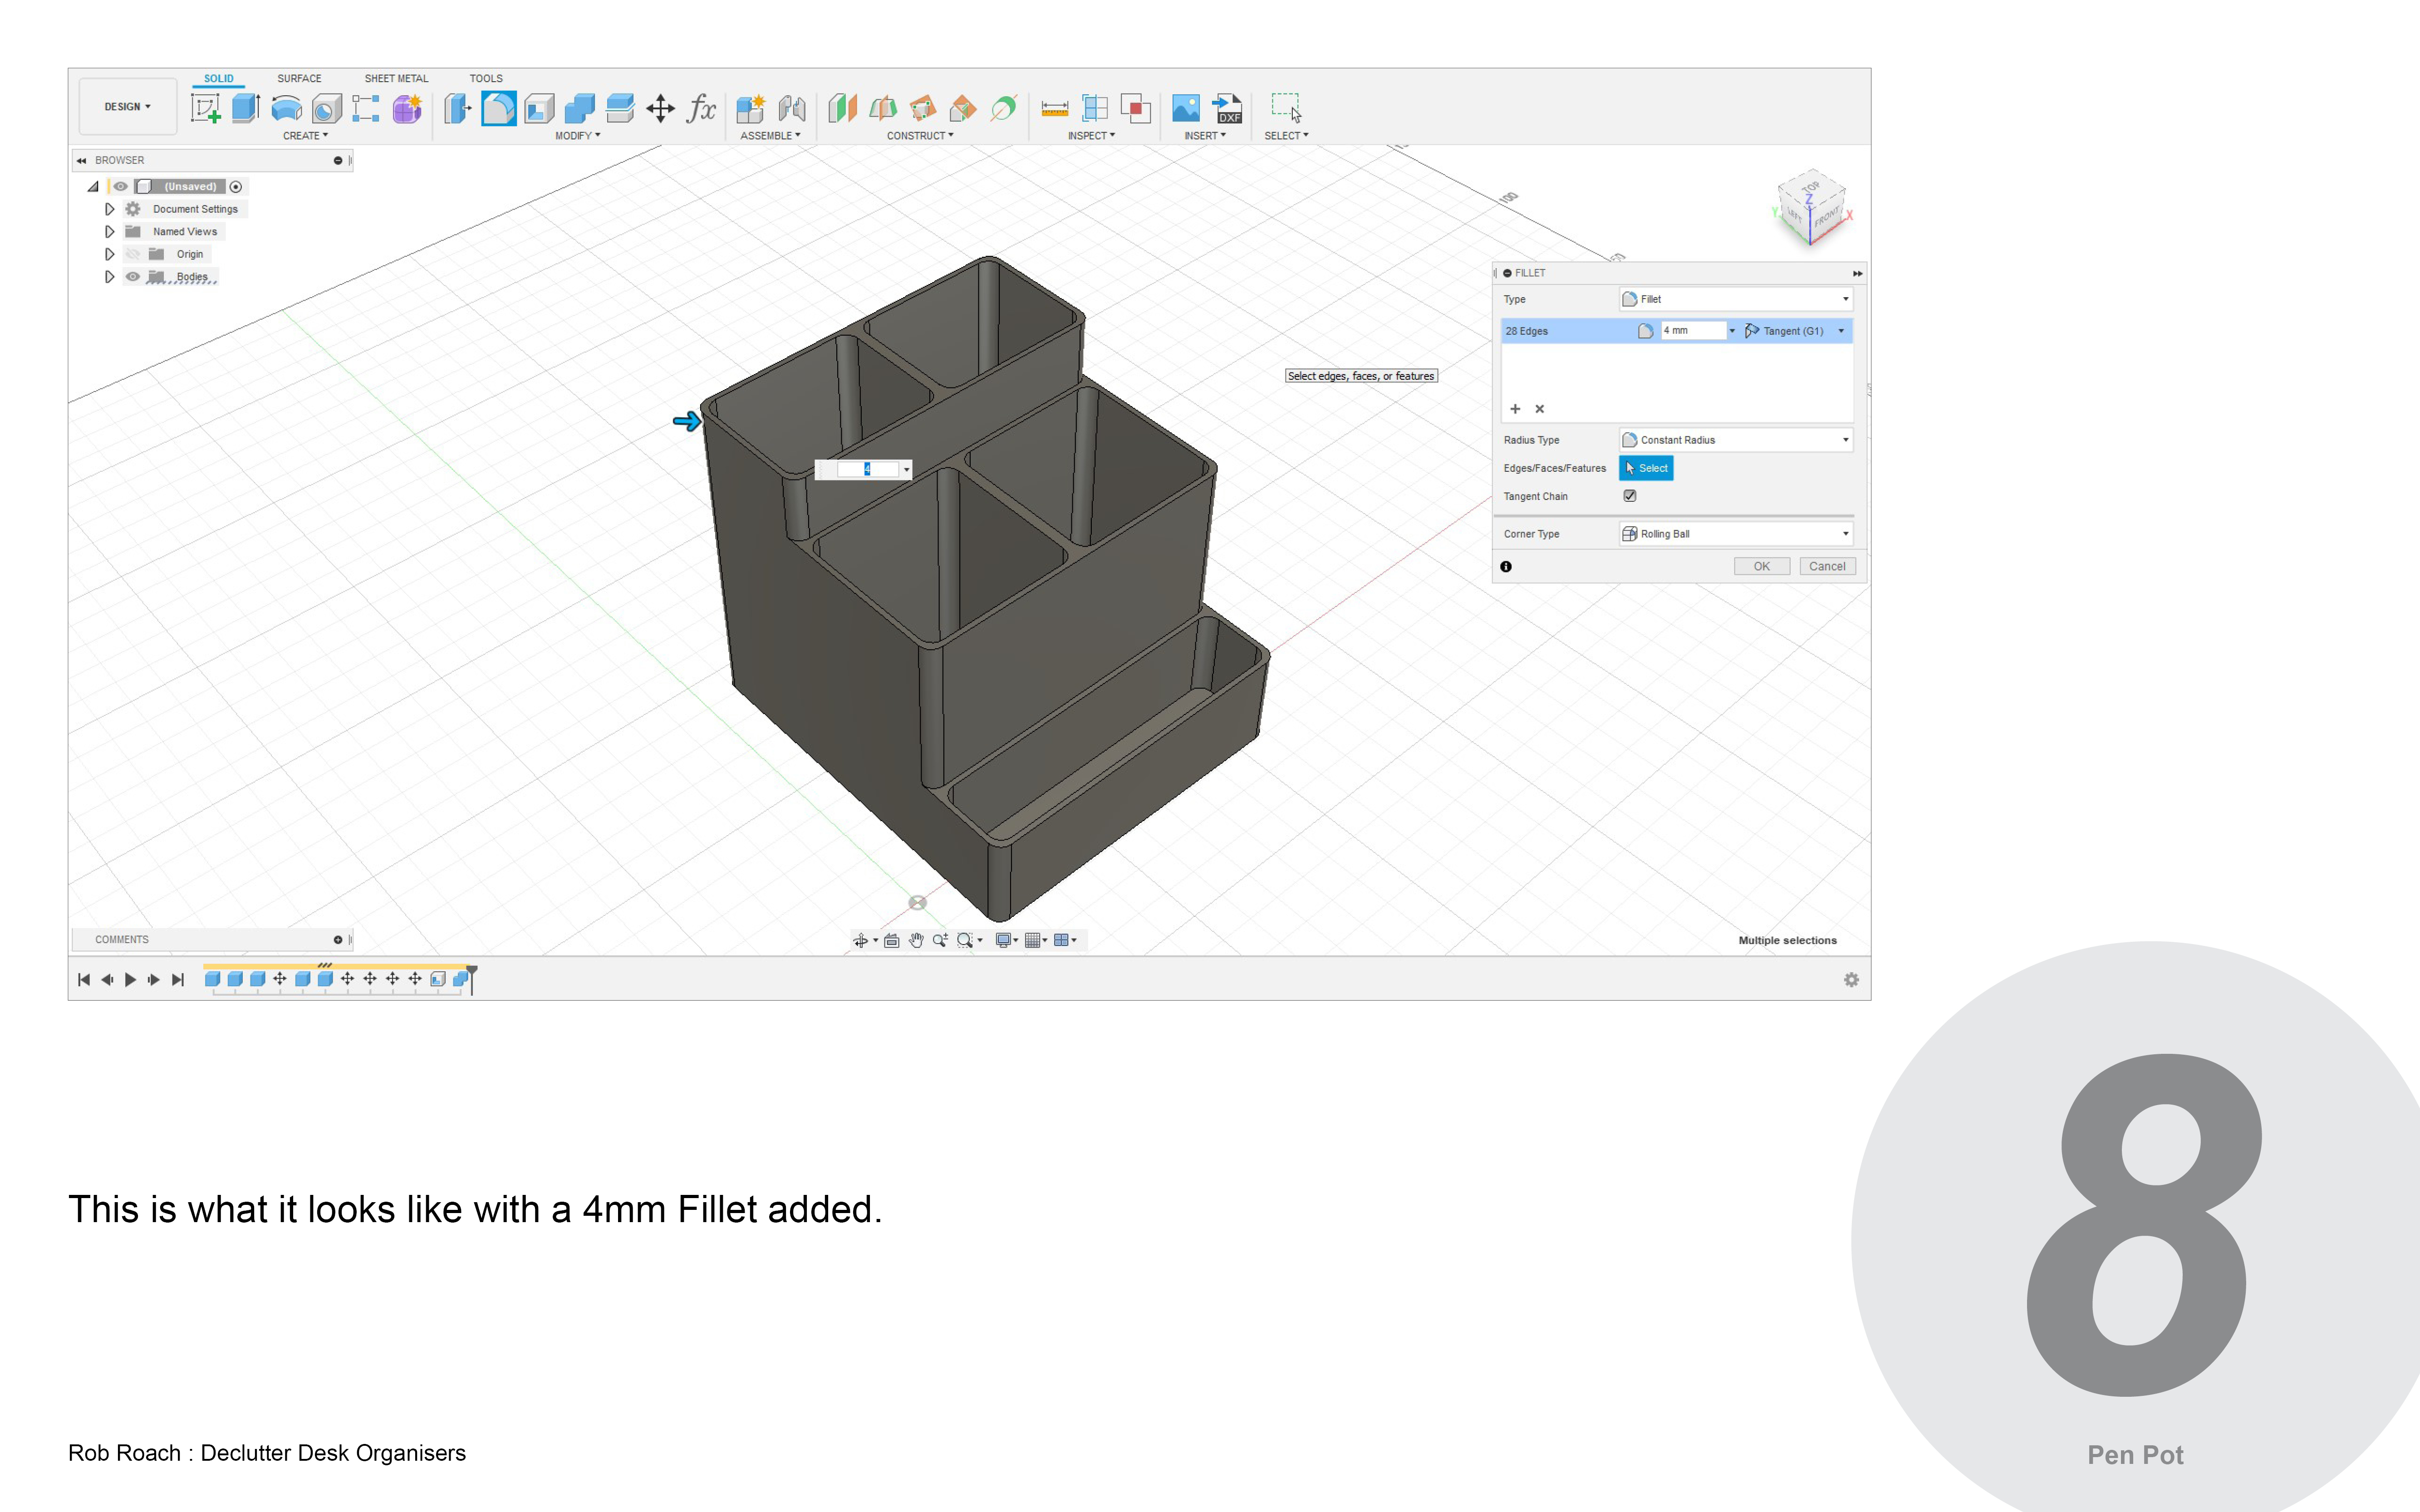Viewport: 2420px width, 1512px height.
Task: Uncheck the Tangent Chain checkbox
Action: [x=1630, y=496]
